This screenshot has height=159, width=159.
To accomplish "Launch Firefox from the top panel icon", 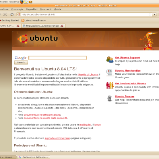I will point(21,2).
